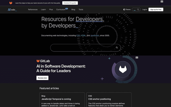Open the JavaScript link in the tagline
The width and height of the screenshot is (171, 107).
point(95,36)
